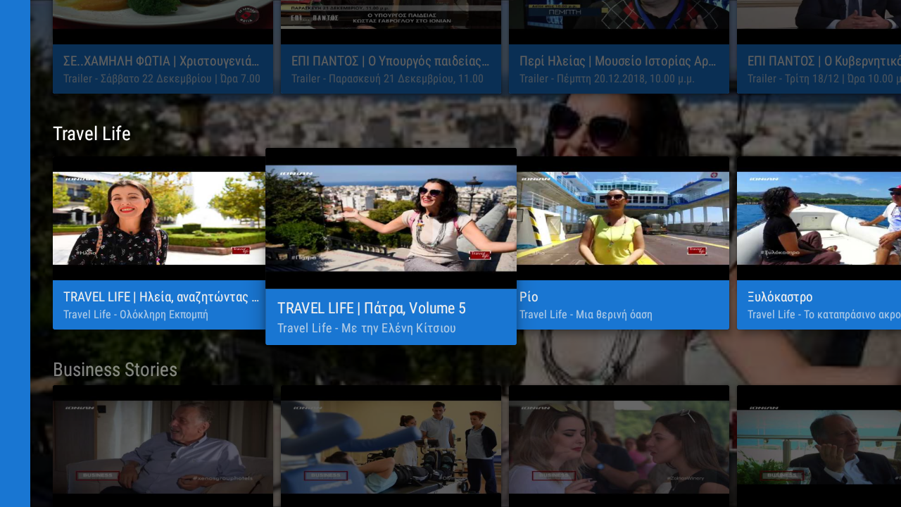Click the Business Stories section heading

(x=115, y=370)
